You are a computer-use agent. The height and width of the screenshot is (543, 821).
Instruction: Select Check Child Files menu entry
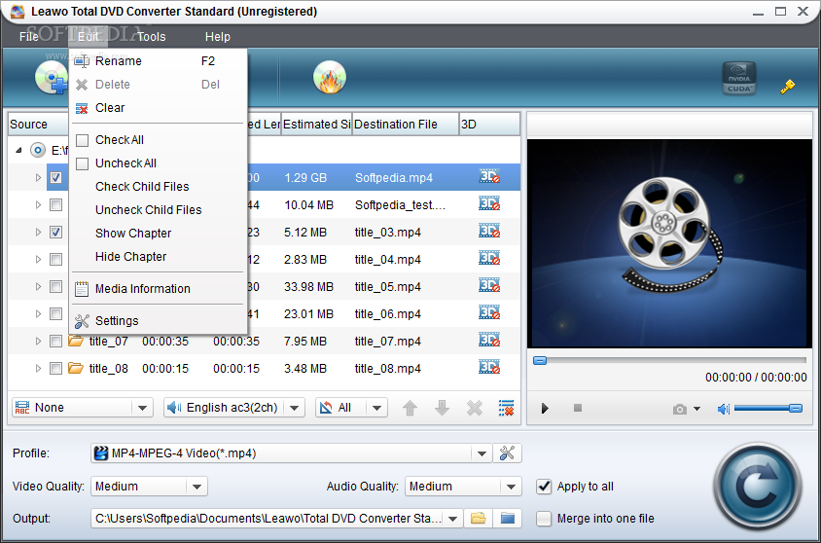tap(159, 187)
